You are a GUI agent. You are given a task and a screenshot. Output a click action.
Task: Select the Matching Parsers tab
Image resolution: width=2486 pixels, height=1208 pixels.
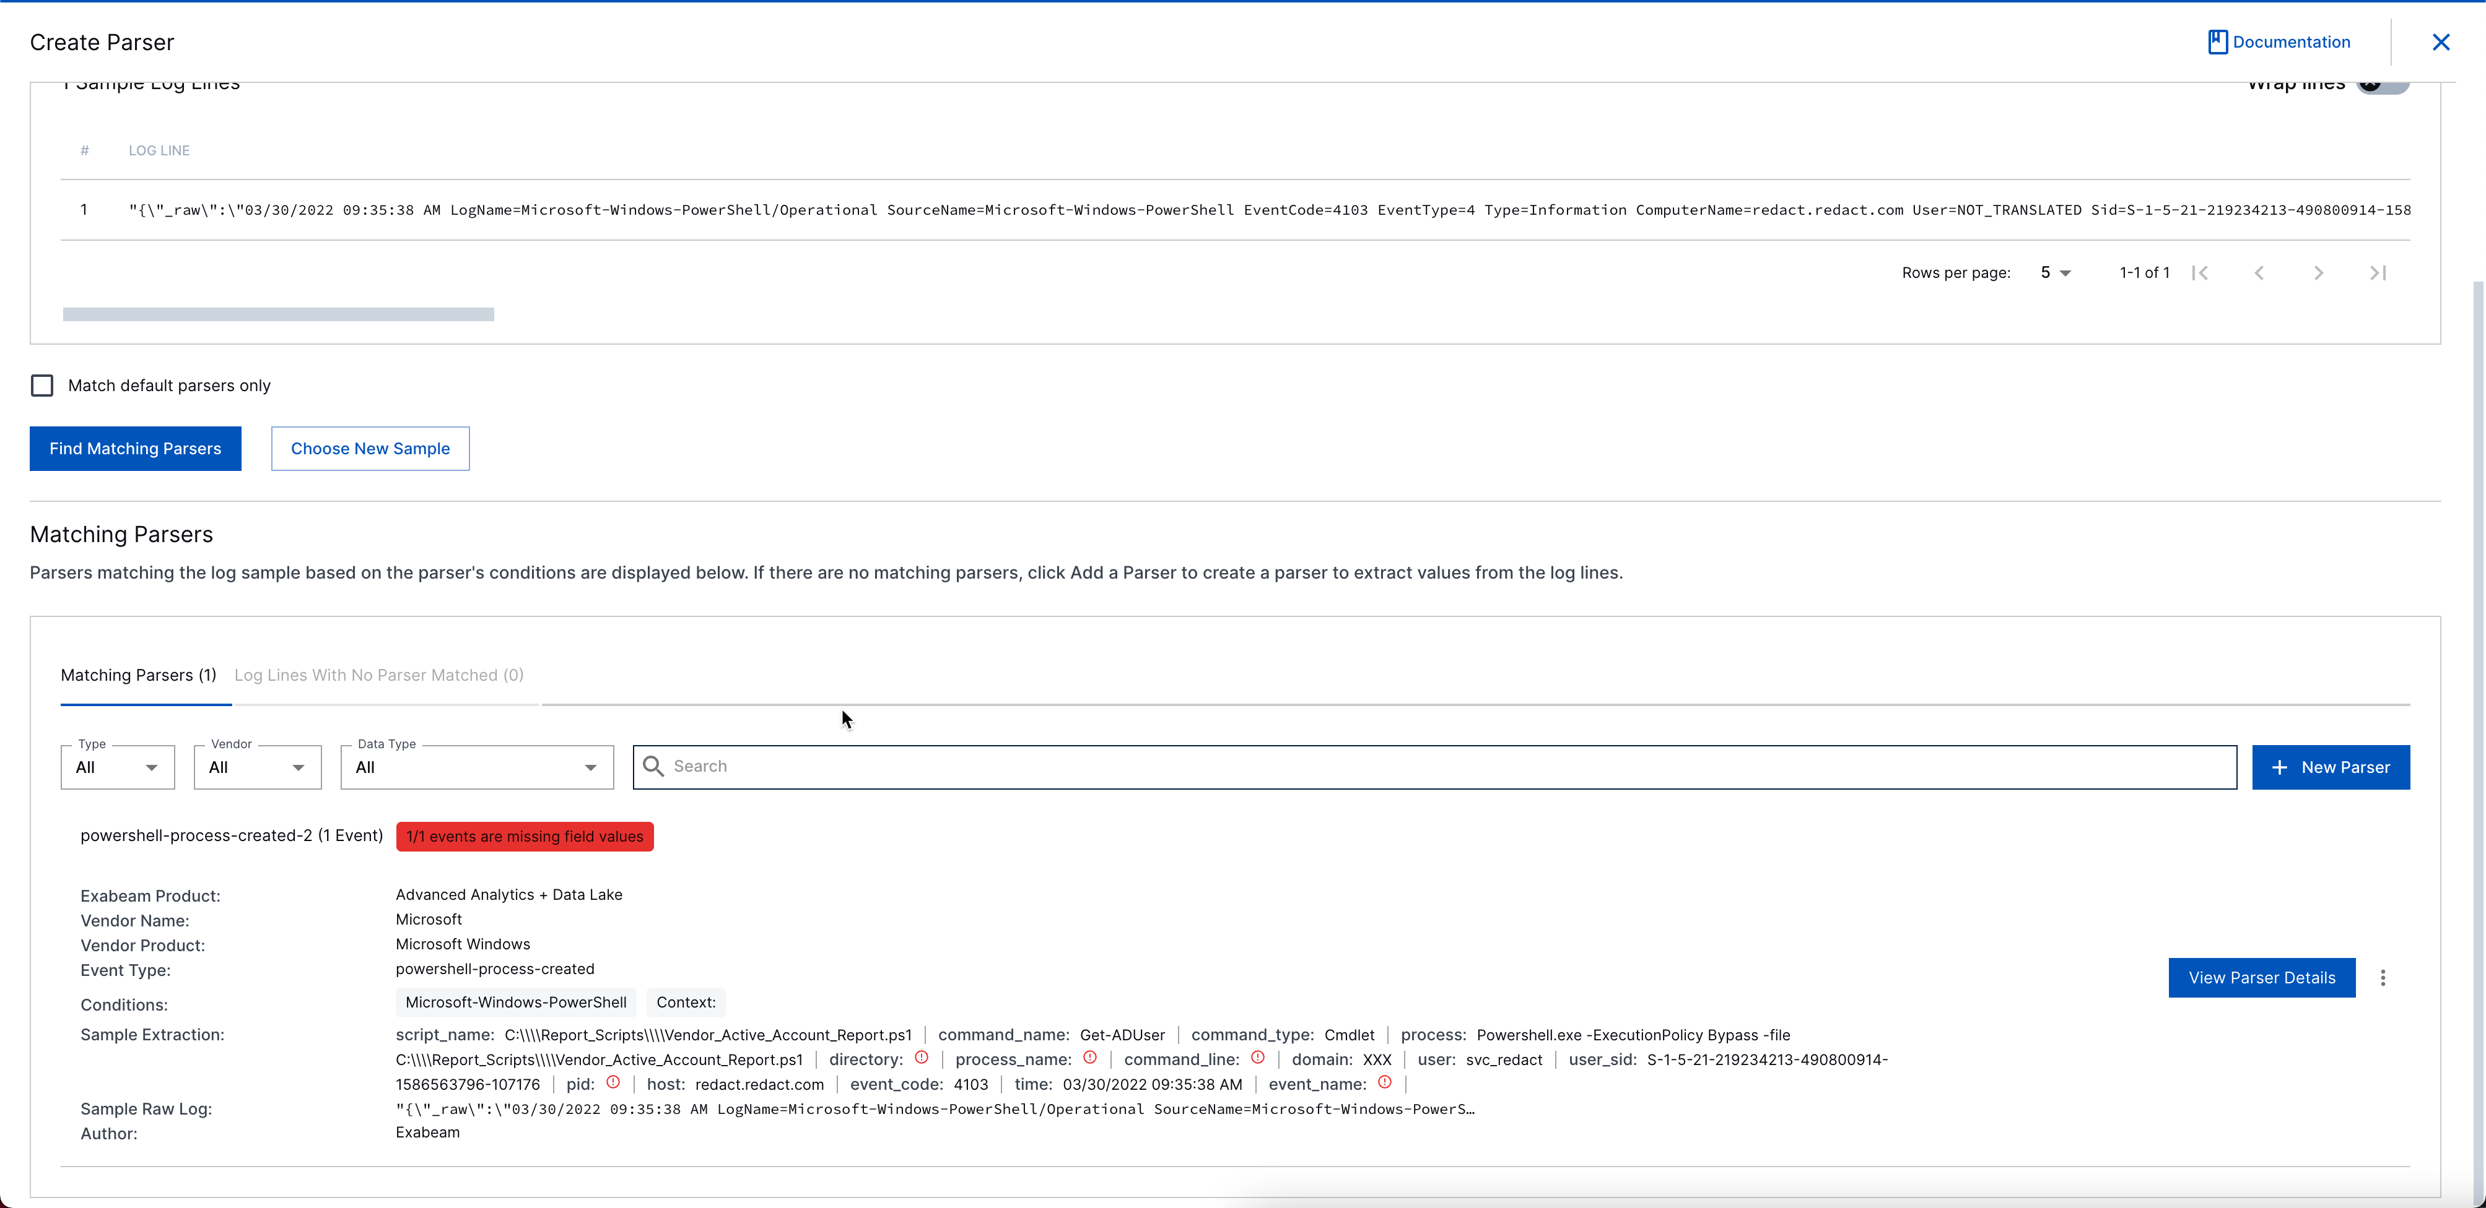point(138,675)
